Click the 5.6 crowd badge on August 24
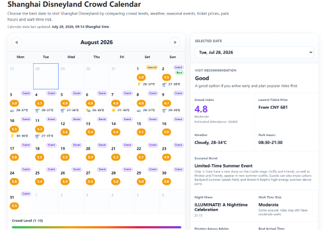The image size is (323, 230). coord(14,181)
